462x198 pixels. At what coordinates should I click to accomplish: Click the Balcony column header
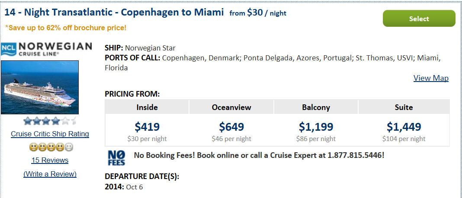[316, 107]
